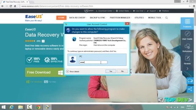Click the address bar URL

pyautogui.click(x=57, y=6)
